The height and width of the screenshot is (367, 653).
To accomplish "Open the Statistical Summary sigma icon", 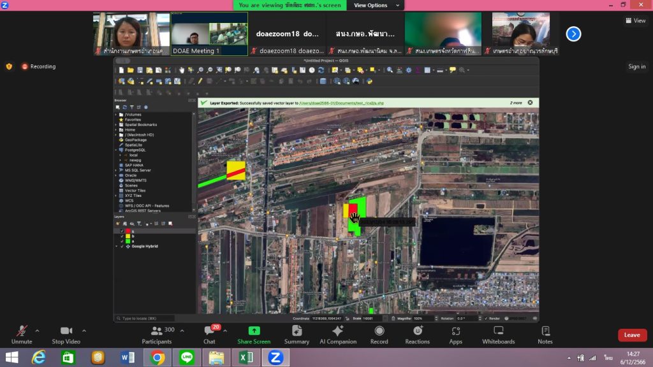I will [419, 70].
